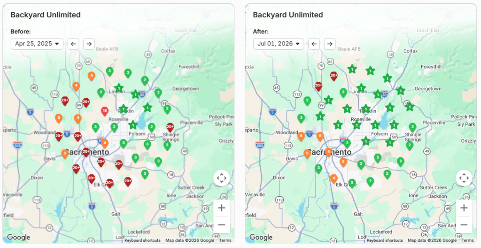
Task: Select orange 5 pin above Davis, After map
Action: point(307,154)
